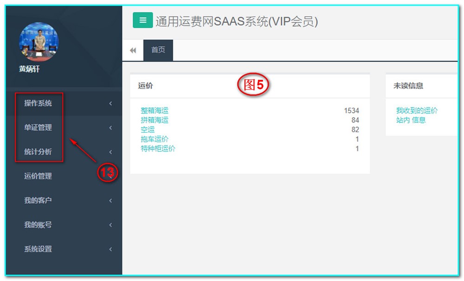Select the 操作系统 sidebar entry
The height and width of the screenshot is (281, 464).
point(38,103)
